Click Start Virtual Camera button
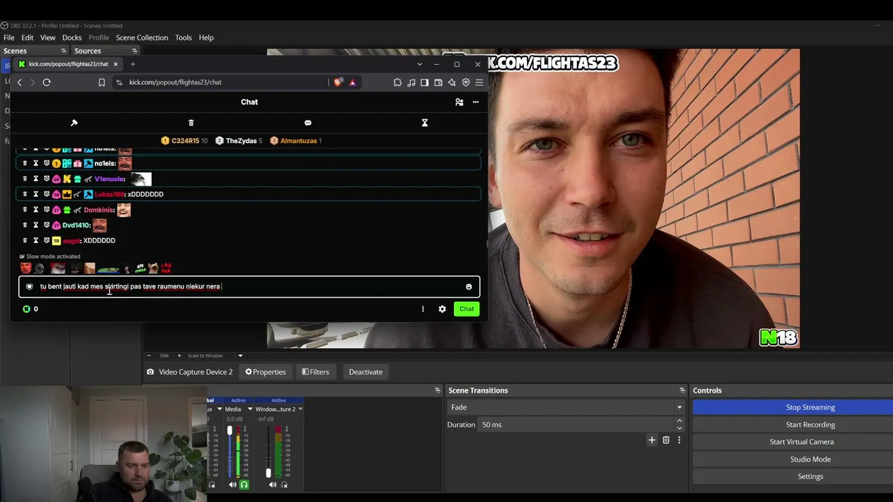Screen dimensions: 893x502 (x=802, y=442)
